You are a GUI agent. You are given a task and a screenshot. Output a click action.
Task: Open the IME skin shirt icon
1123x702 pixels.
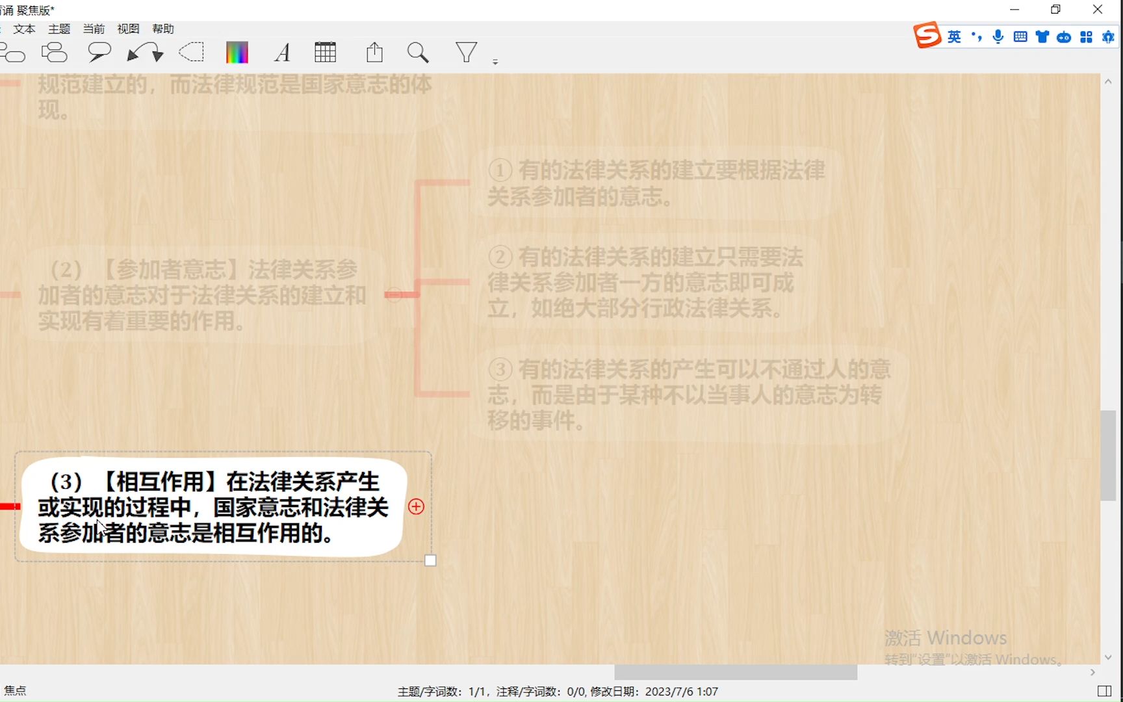[1042, 37]
